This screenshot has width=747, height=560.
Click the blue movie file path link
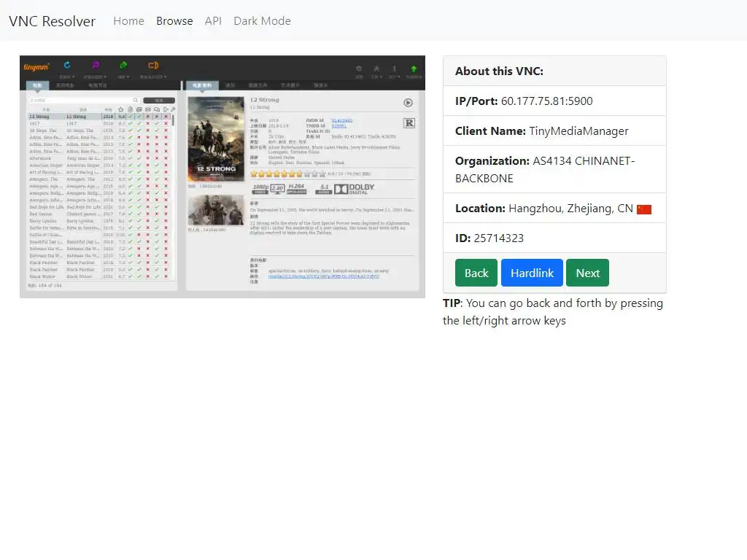323,276
